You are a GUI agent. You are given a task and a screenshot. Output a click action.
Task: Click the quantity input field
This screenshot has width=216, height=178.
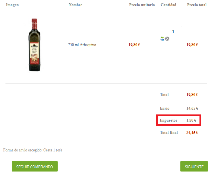[x=175, y=31]
